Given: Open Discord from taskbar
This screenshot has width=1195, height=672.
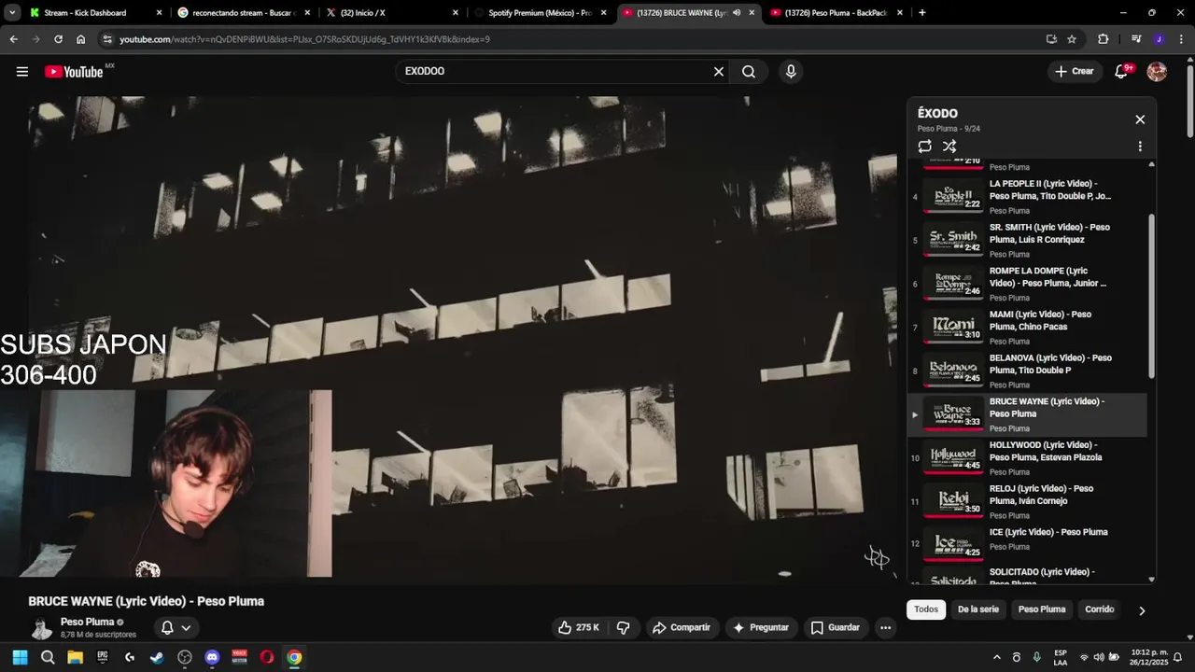Looking at the screenshot, I should (x=212, y=657).
